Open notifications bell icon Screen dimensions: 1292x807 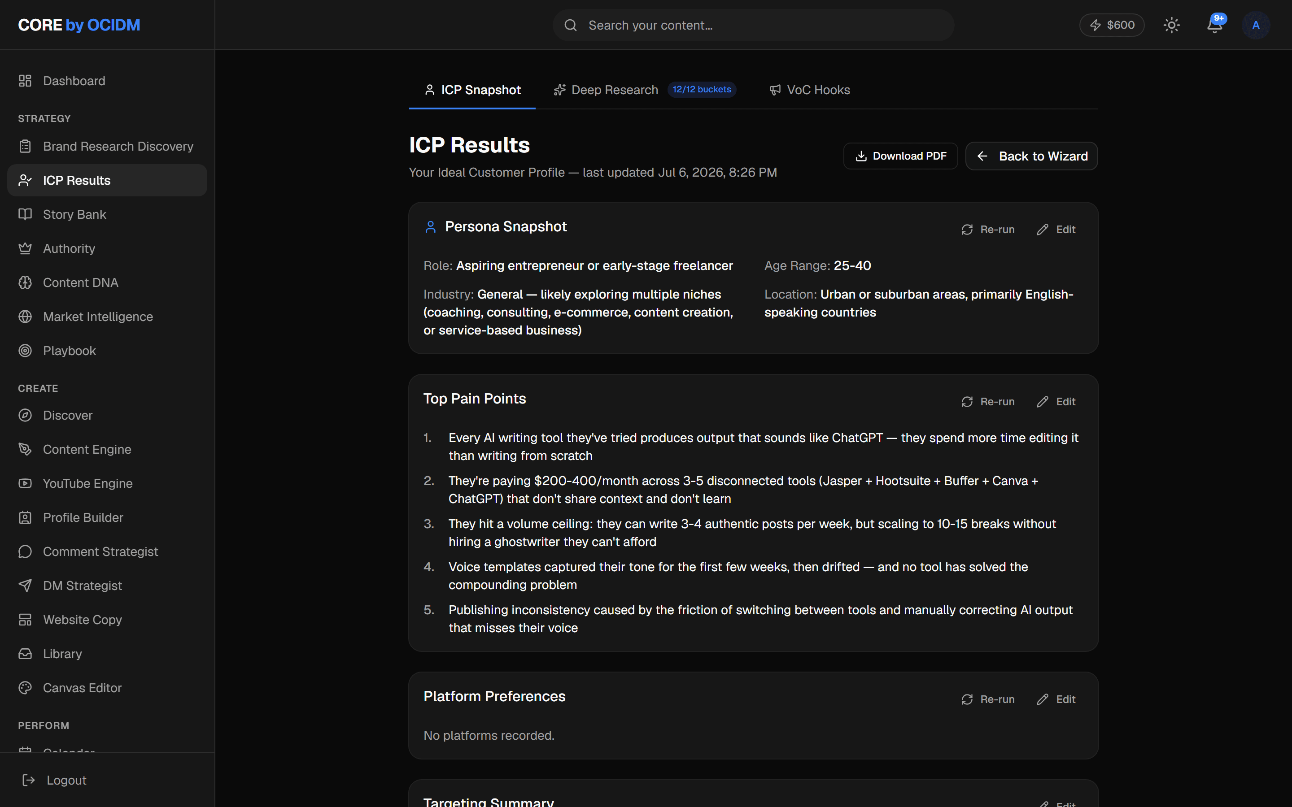pyautogui.click(x=1215, y=25)
